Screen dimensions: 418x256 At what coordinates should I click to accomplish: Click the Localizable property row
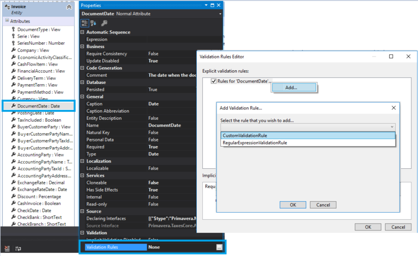(141, 168)
